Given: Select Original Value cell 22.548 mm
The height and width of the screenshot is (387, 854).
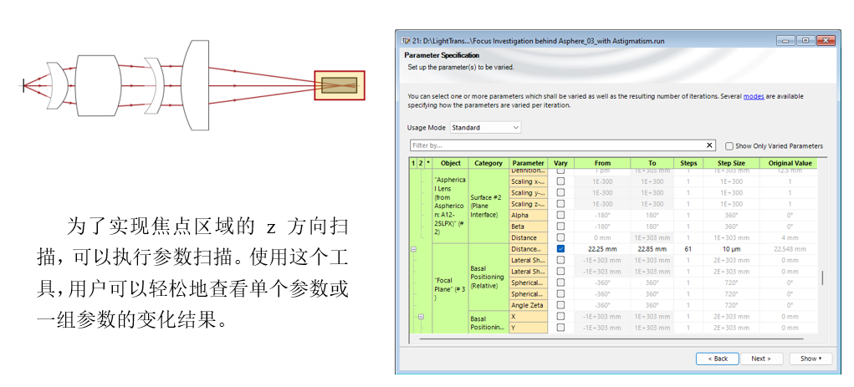Looking at the screenshot, I should tap(790, 249).
